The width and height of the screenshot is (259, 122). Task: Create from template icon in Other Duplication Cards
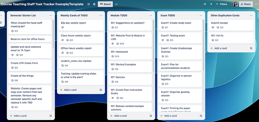pyautogui.click(x=251, y=48)
